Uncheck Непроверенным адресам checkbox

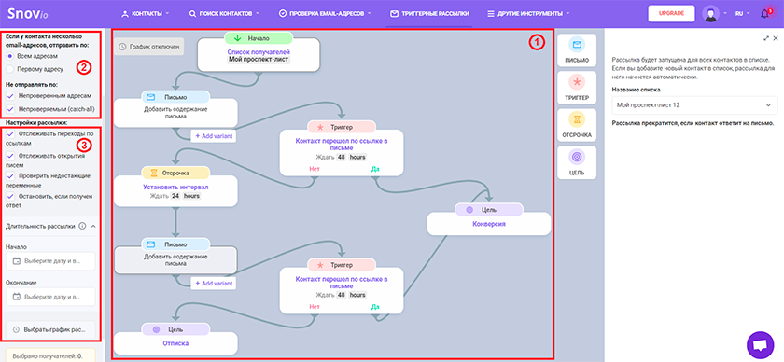[x=10, y=95]
